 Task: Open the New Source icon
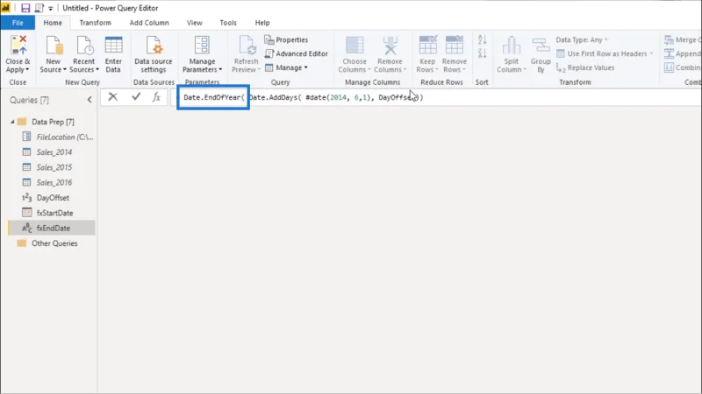(x=54, y=46)
